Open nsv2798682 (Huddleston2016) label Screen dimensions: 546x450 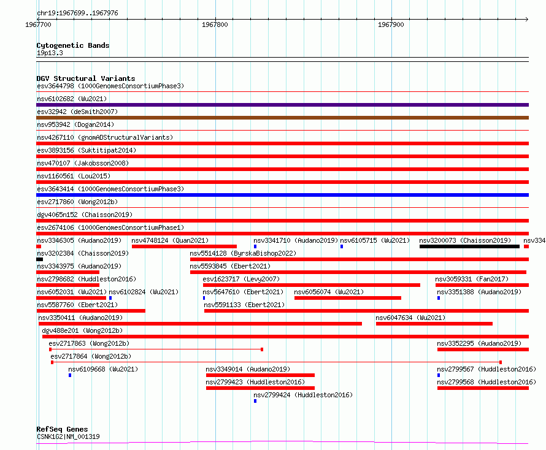pyautogui.click(x=87, y=279)
